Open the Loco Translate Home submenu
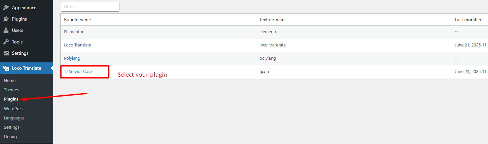Viewport: 488px width, 144px height. click(x=10, y=81)
